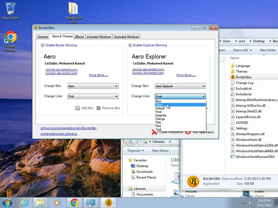Open the Language folder icon
This screenshot has width=278, height=208.
(232, 66)
